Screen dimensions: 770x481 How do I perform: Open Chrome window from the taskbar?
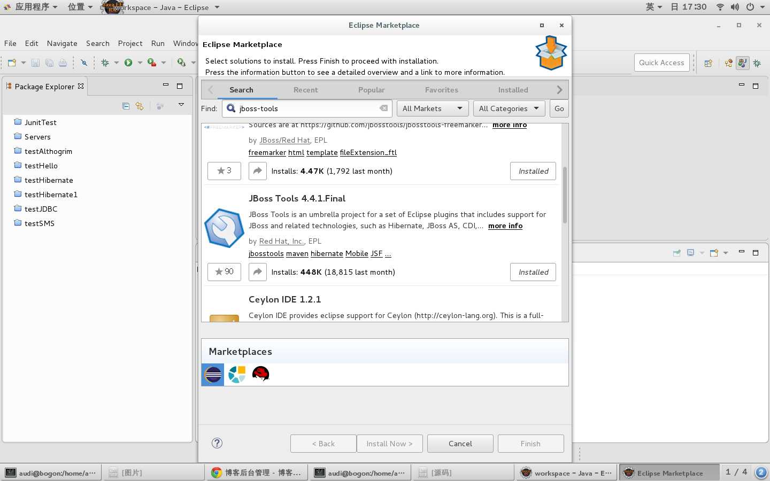point(256,472)
